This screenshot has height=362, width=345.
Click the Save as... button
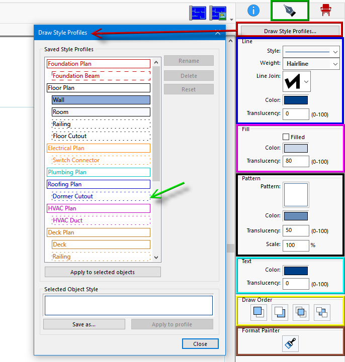tap(84, 324)
